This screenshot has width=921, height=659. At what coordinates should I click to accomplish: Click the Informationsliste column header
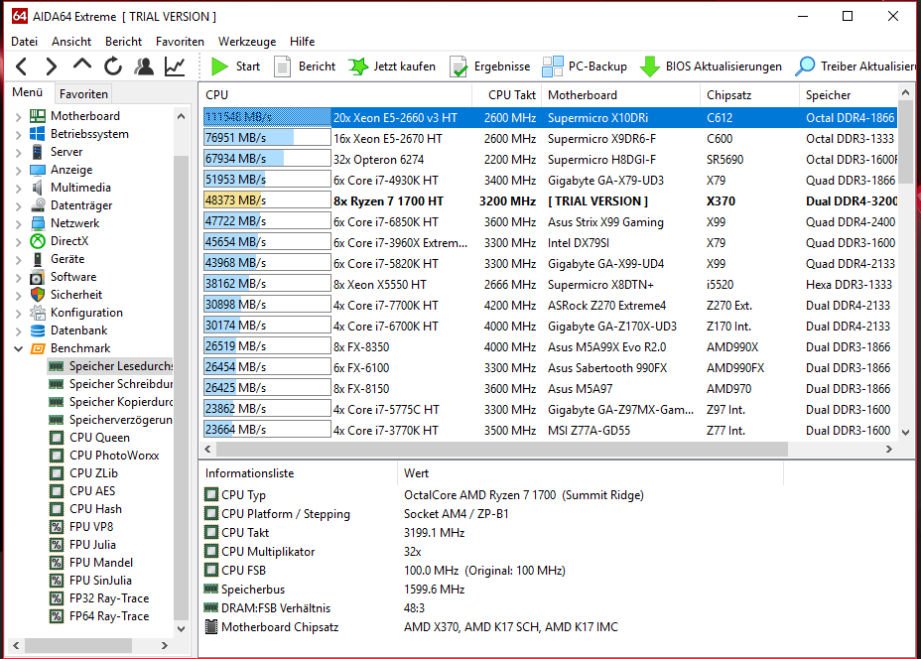[x=298, y=472]
